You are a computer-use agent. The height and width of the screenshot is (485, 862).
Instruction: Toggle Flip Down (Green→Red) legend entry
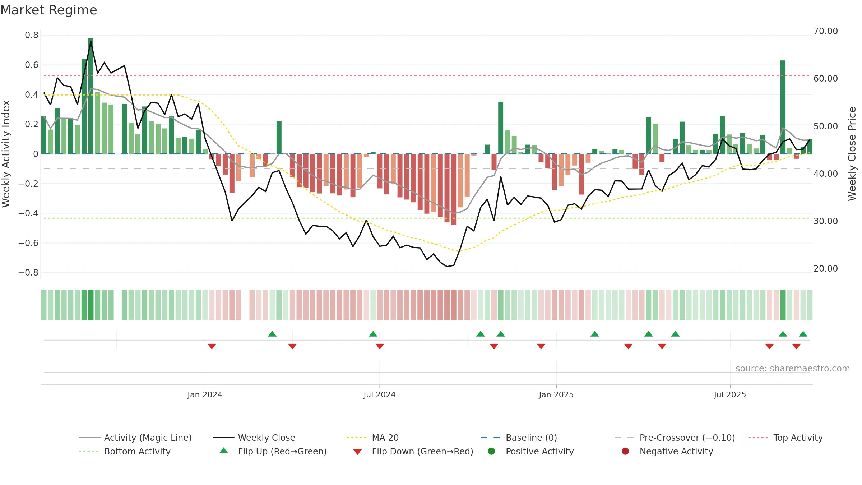point(413,451)
